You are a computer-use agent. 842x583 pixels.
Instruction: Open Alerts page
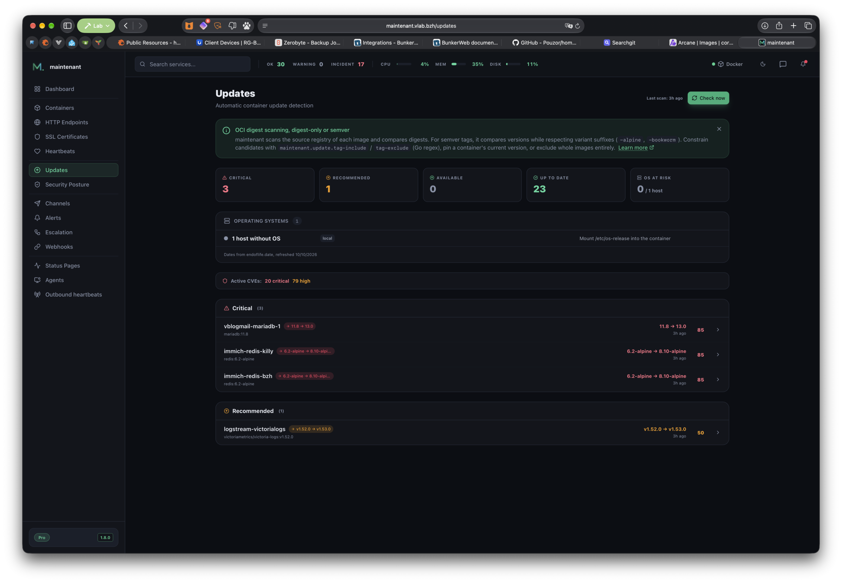click(73, 218)
